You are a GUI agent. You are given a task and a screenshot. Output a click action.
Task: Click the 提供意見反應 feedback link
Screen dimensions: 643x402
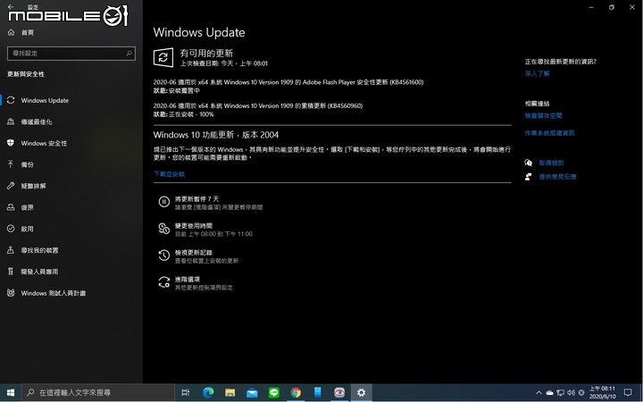(x=557, y=177)
